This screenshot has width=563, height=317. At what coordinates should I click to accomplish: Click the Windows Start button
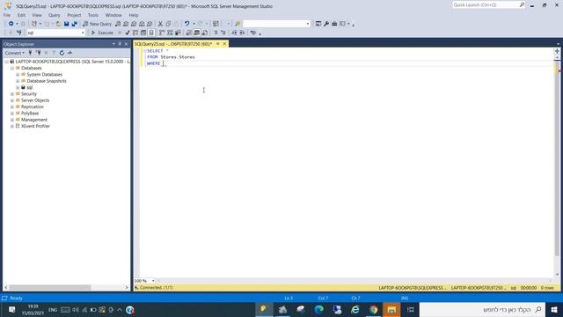click(554, 309)
